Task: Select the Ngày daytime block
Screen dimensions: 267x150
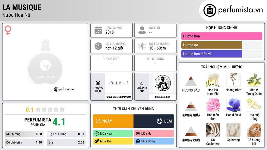Action: click(x=113, y=121)
